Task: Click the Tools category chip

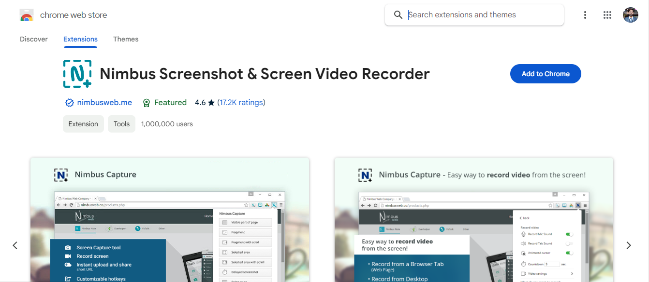Action: [x=121, y=124]
